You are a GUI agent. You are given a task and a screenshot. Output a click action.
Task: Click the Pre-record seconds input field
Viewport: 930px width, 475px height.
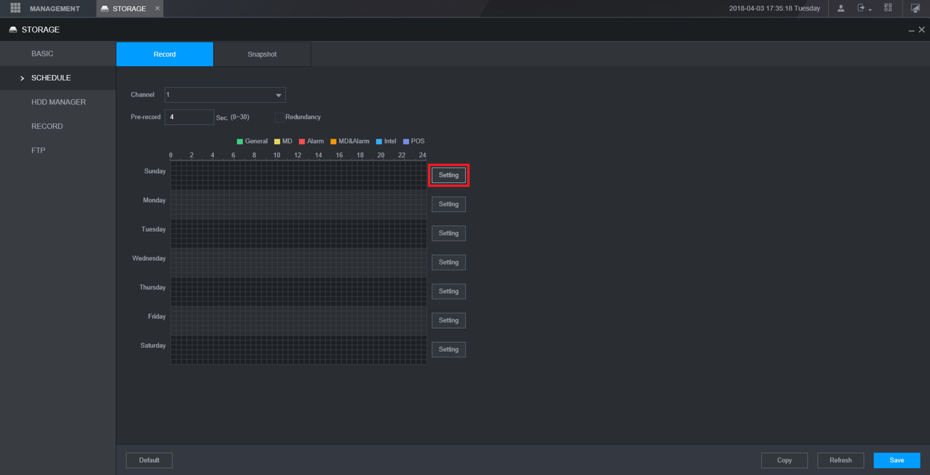click(x=189, y=117)
